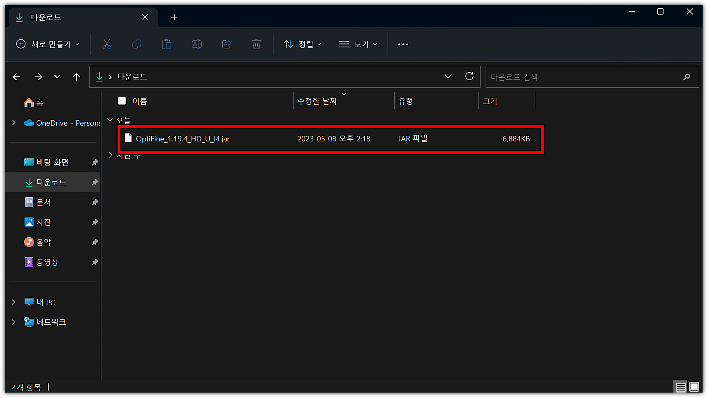Go forward with the right arrow
The image size is (708, 398).
38,77
